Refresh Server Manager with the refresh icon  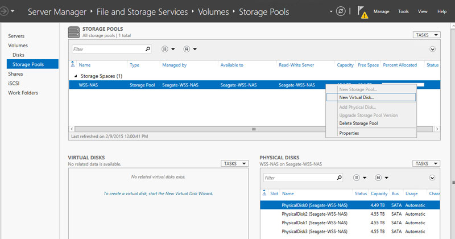coord(341,11)
